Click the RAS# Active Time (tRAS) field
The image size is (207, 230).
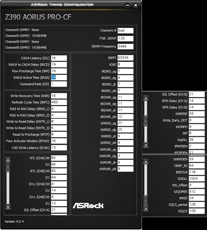point(59,78)
